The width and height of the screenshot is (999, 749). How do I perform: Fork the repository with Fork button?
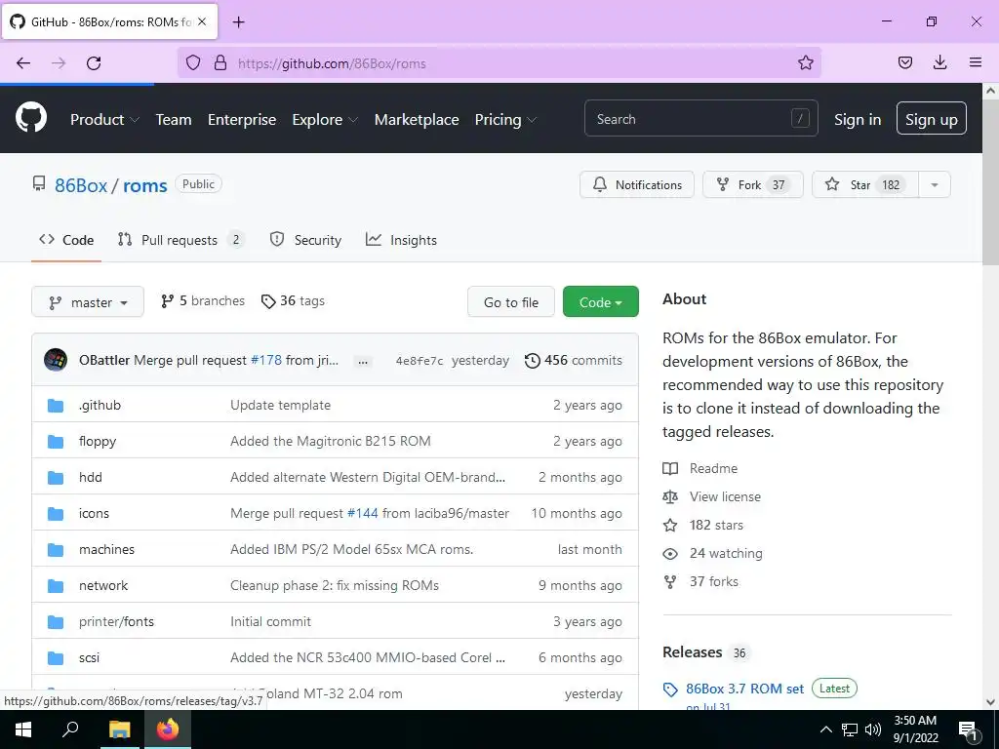752,184
